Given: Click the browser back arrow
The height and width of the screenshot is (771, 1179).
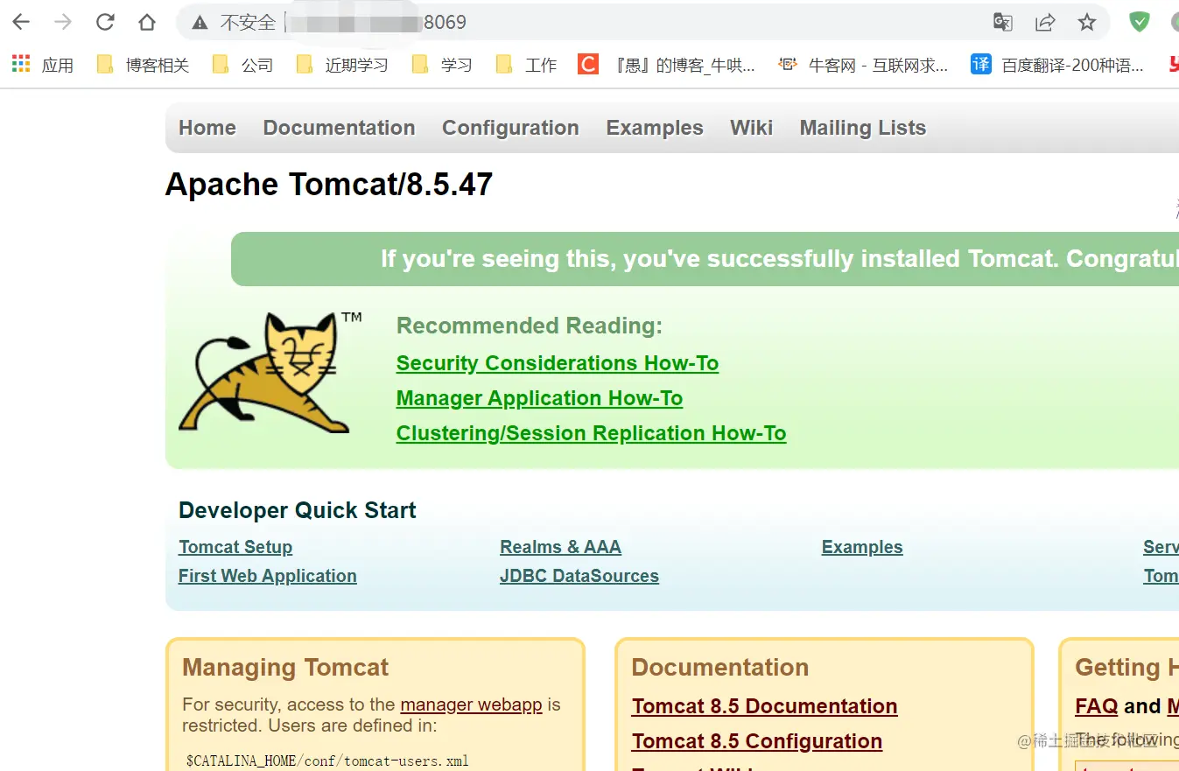Looking at the screenshot, I should point(21,23).
